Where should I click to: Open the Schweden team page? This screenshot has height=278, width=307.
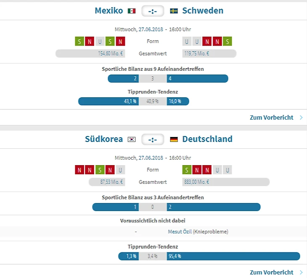tap(203, 11)
